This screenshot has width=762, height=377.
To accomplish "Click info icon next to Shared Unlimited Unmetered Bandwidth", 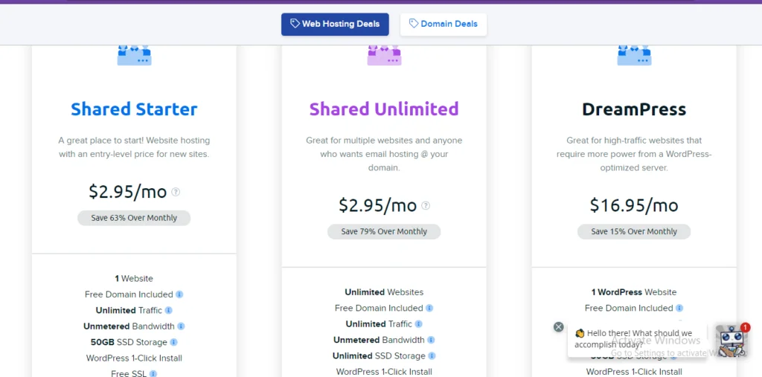I will [x=431, y=340].
